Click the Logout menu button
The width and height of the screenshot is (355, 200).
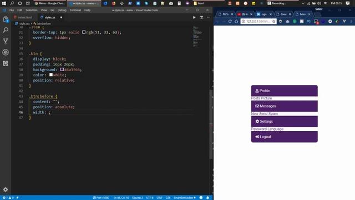(x=285, y=137)
